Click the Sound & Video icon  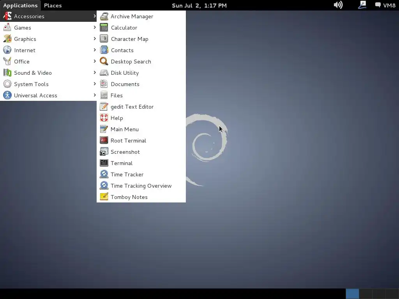pyautogui.click(x=7, y=73)
